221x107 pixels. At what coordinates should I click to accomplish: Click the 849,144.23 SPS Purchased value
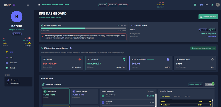94,63
